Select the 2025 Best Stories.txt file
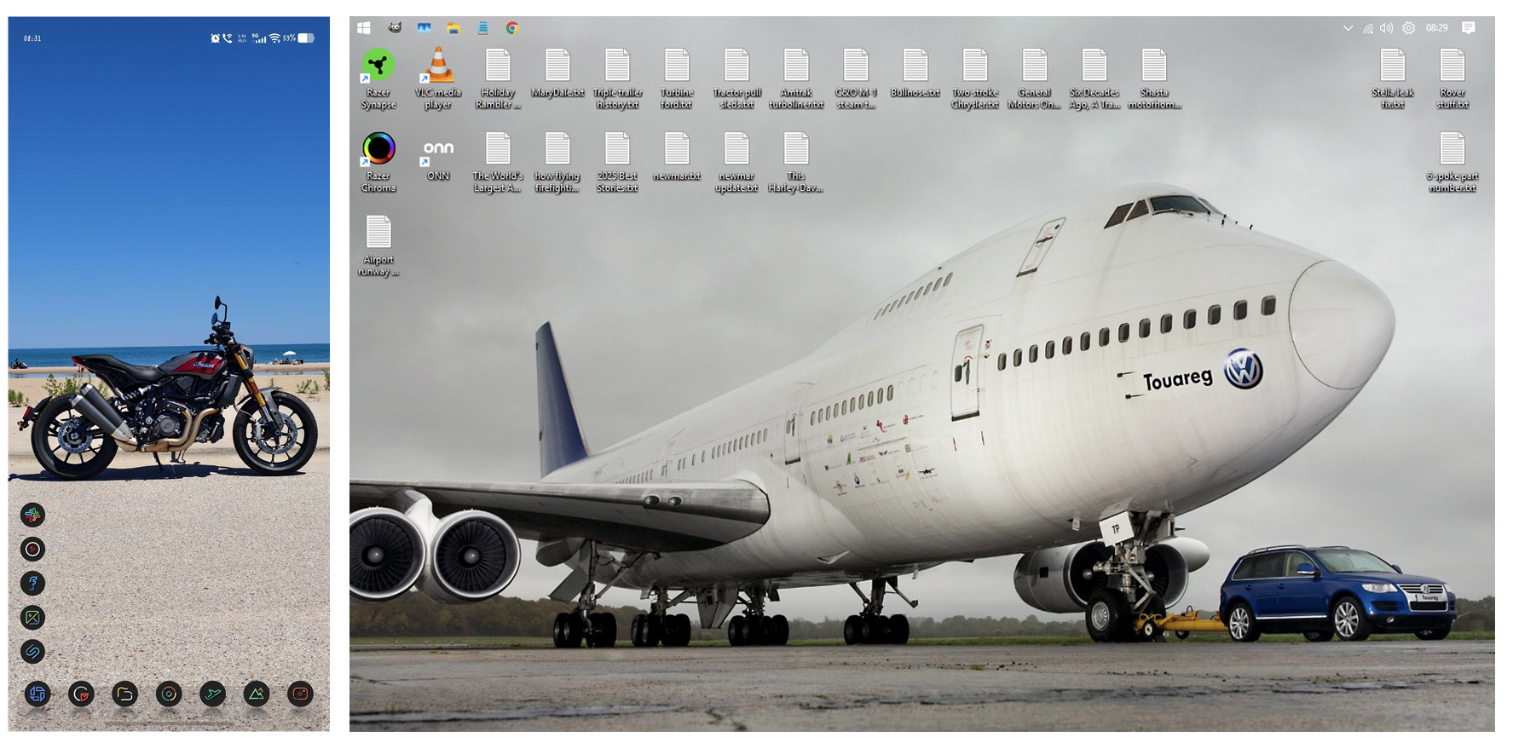Image resolution: width=1513 pixels, height=743 pixels. [x=617, y=163]
